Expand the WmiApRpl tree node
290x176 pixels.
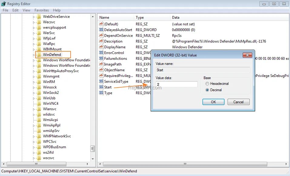(34, 126)
